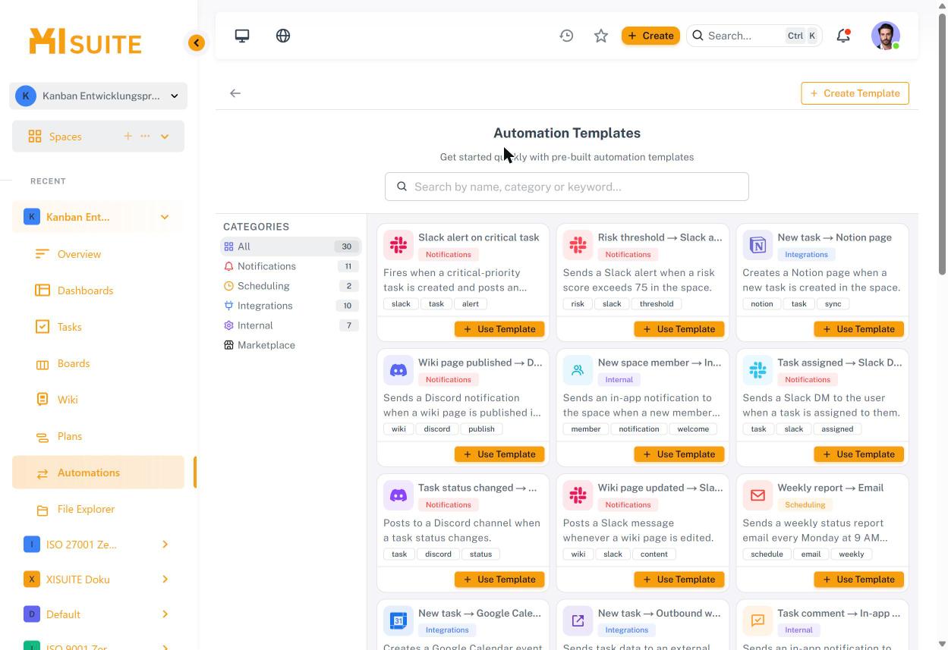Open the workspace selector dropdown

coord(99,96)
